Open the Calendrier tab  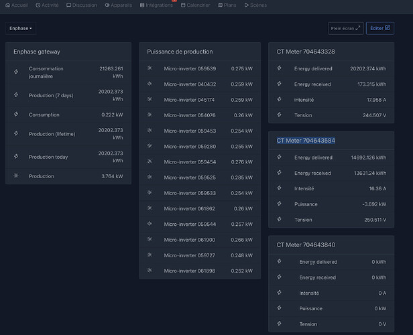tap(196, 5)
